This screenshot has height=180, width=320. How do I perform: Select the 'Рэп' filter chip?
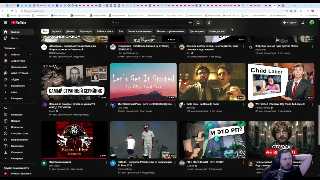pyautogui.click(x=121, y=31)
